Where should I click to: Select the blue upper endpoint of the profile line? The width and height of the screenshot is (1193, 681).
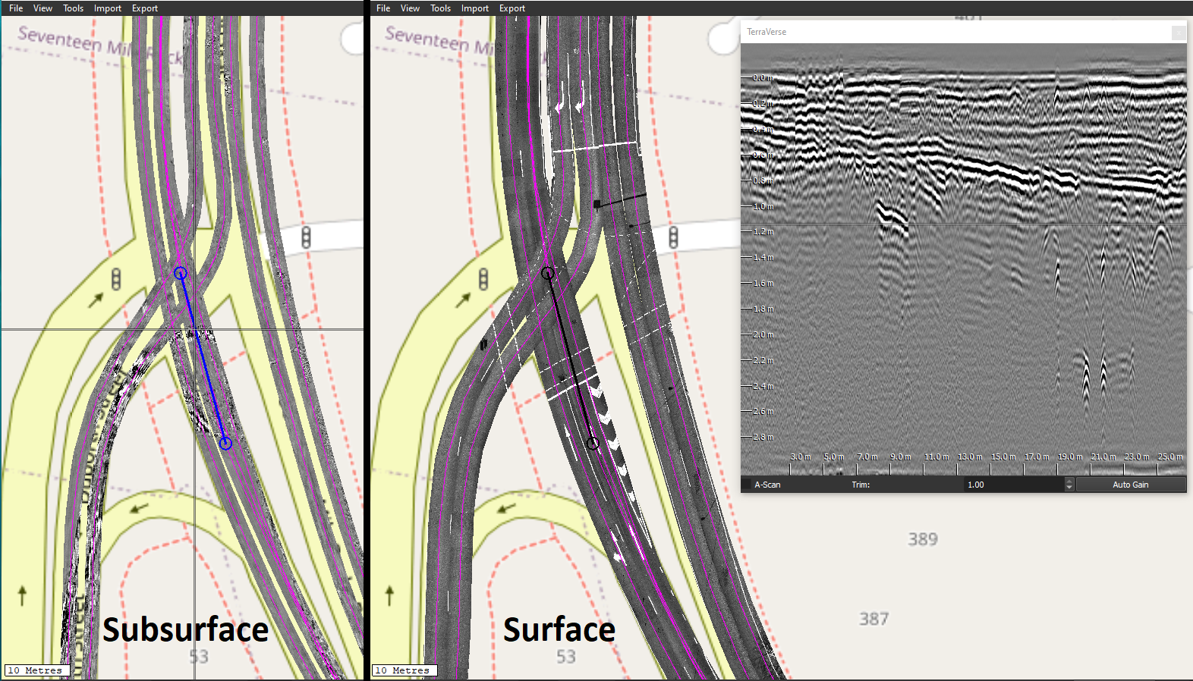180,273
